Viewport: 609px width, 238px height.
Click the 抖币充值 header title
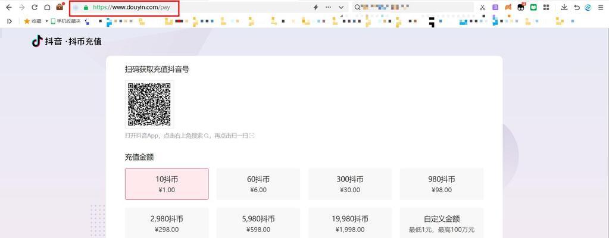click(x=85, y=42)
